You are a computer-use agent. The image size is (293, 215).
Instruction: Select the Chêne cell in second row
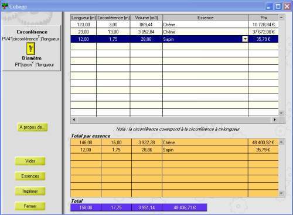(x=205, y=32)
